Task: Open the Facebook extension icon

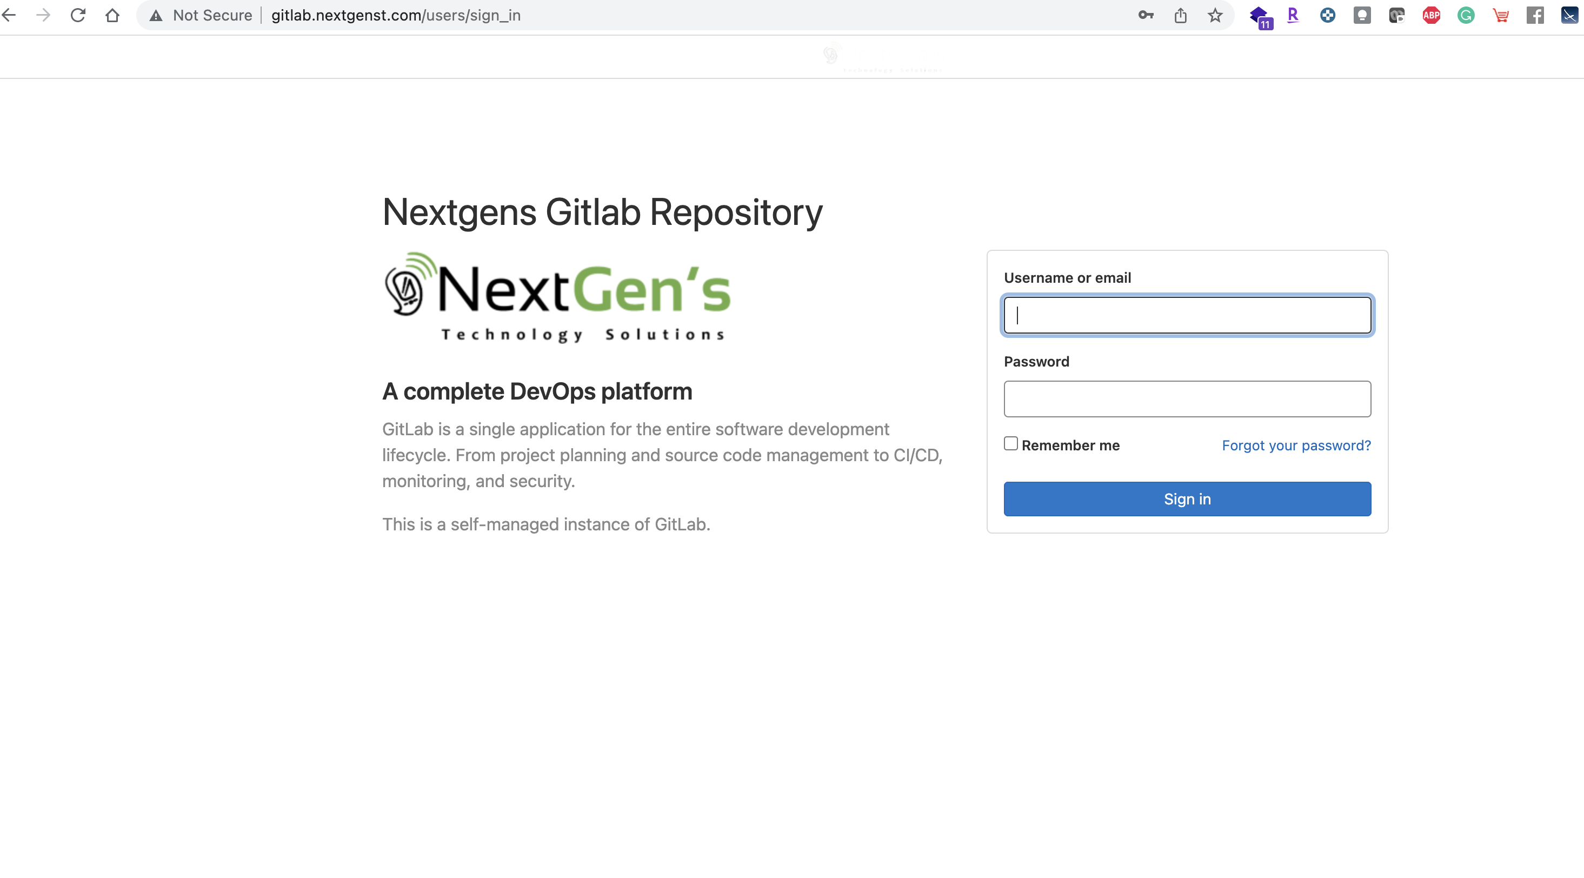Action: (1535, 15)
